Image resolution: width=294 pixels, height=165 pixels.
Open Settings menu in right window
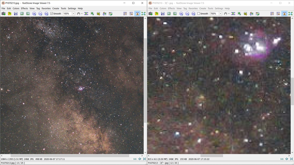(219, 8)
